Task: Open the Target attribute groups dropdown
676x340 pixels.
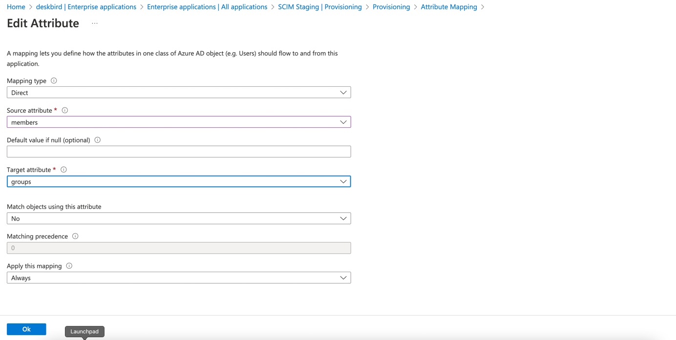Action: pyautogui.click(x=179, y=181)
